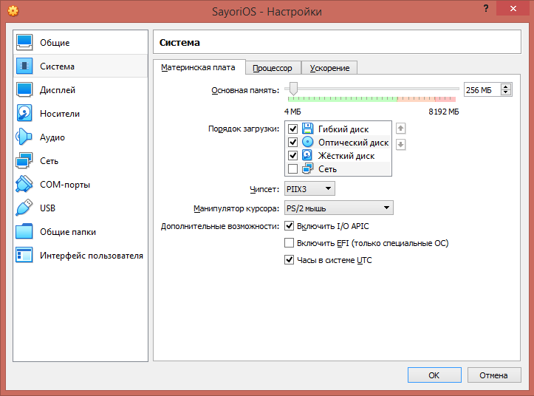Select the Носители storage icon
The height and width of the screenshot is (396, 534).
click(25, 114)
